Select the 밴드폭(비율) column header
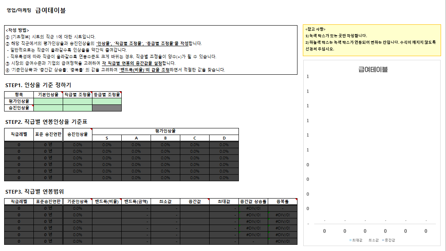 click(x=107, y=201)
